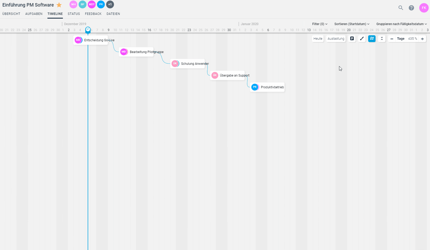The image size is (430, 250).
Task: Click ÜK avatar on Schulung Anwender task
Action: click(x=175, y=63)
